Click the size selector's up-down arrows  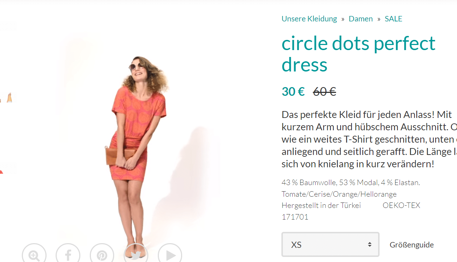pos(369,245)
